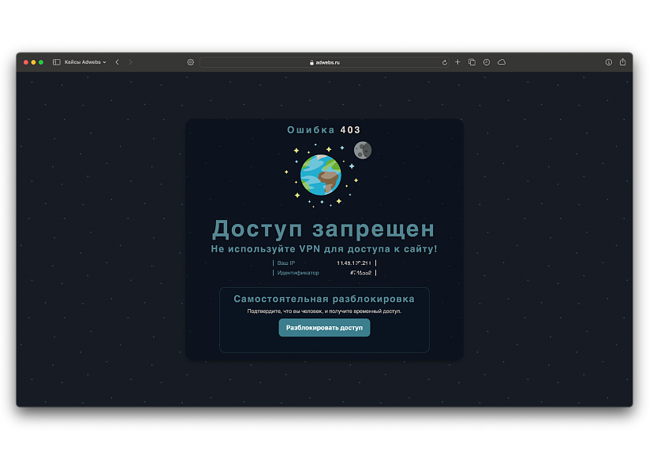Open the gear extension icon in toolbar

click(190, 62)
